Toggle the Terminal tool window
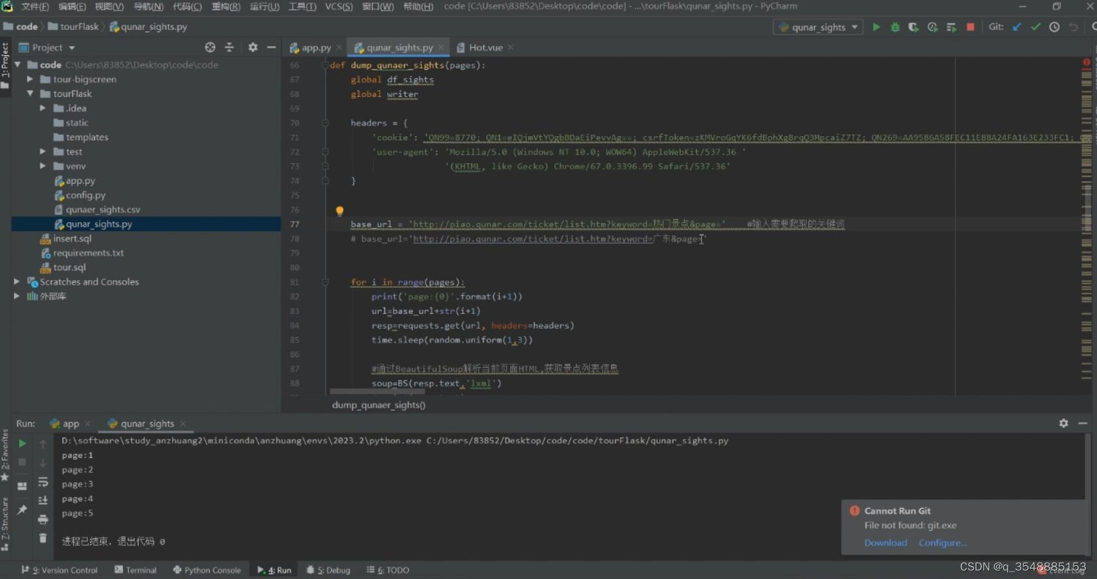This screenshot has width=1097, height=579. coord(135,570)
